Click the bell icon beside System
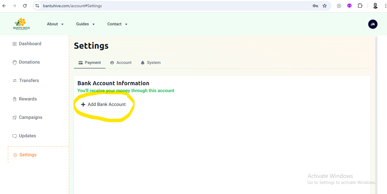387x194 pixels. tap(142, 62)
